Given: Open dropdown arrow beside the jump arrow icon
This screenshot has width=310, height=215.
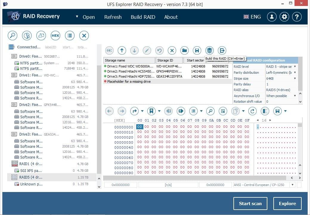Looking at the screenshot, I should (x=142, y=111).
